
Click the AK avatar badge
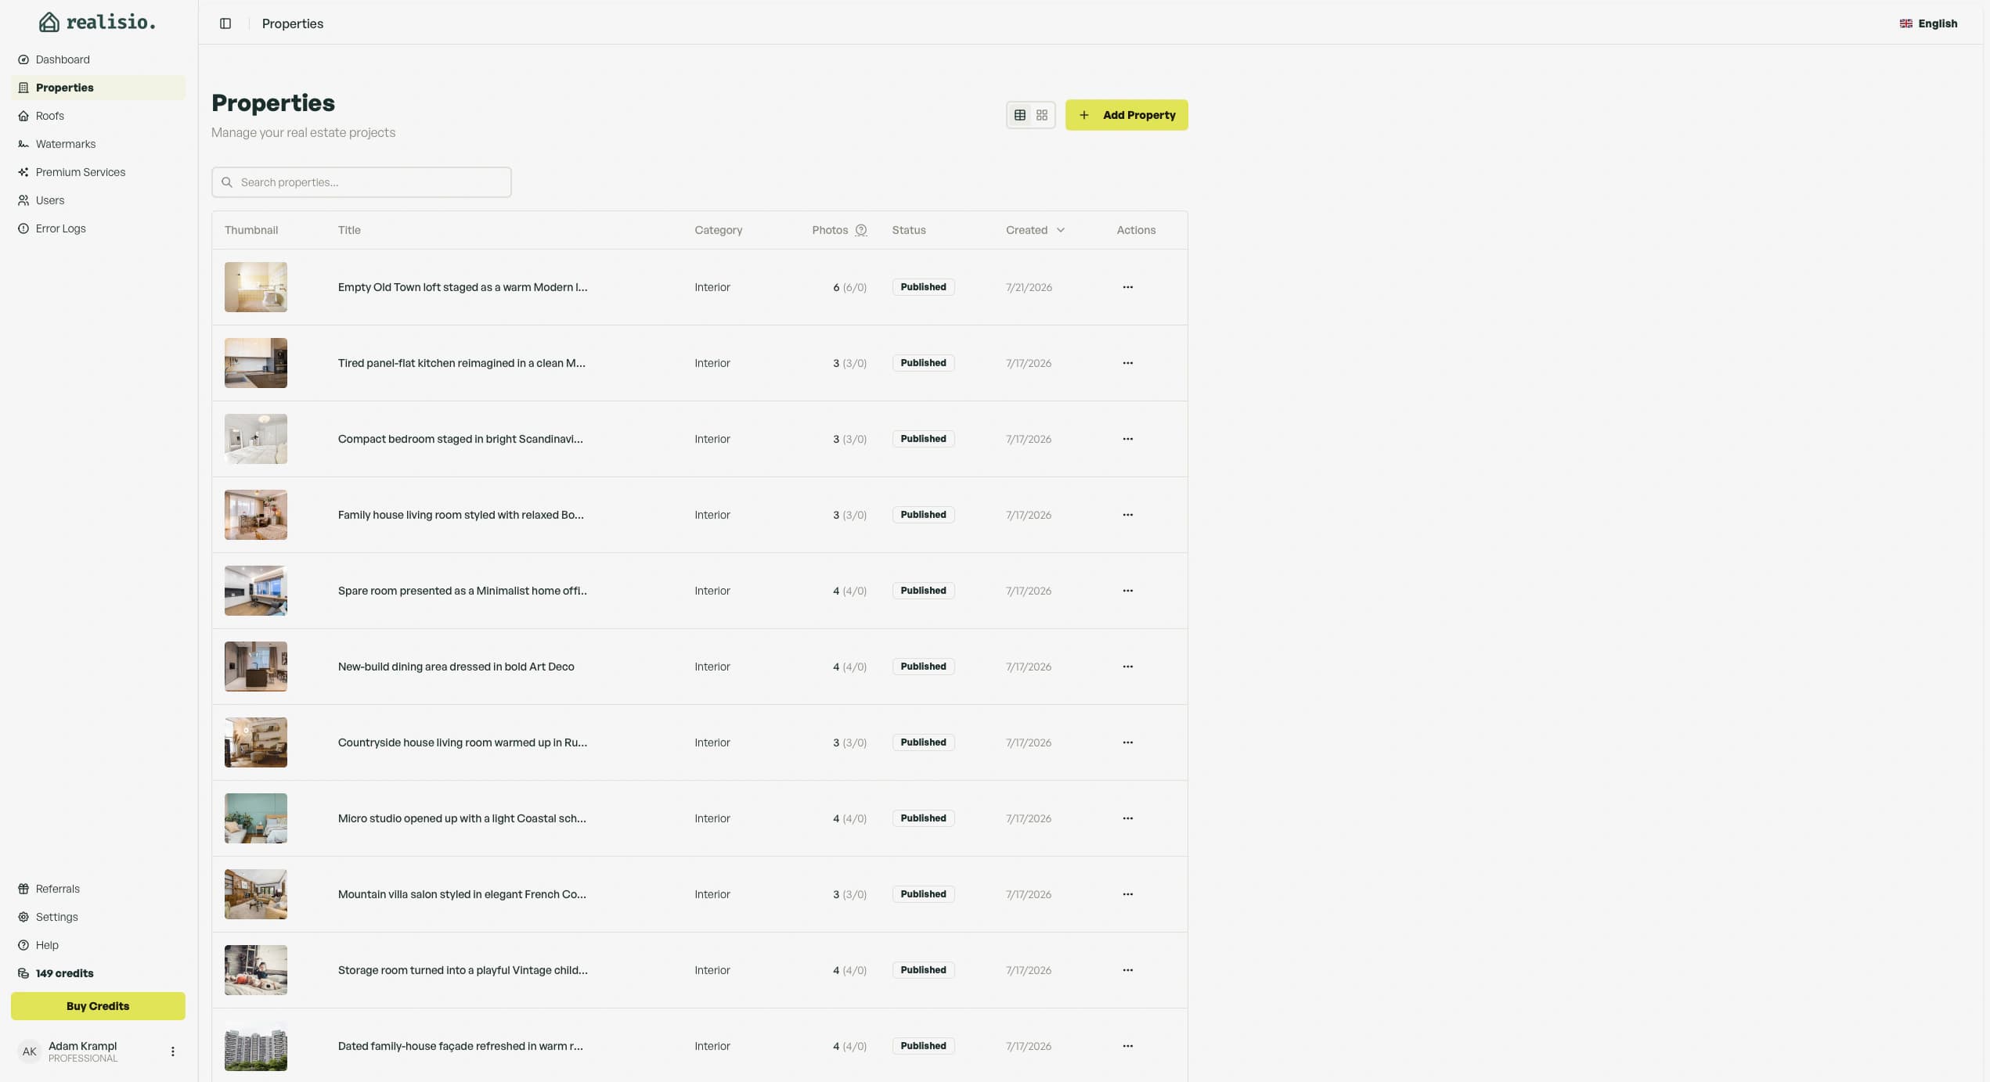(30, 1051)
